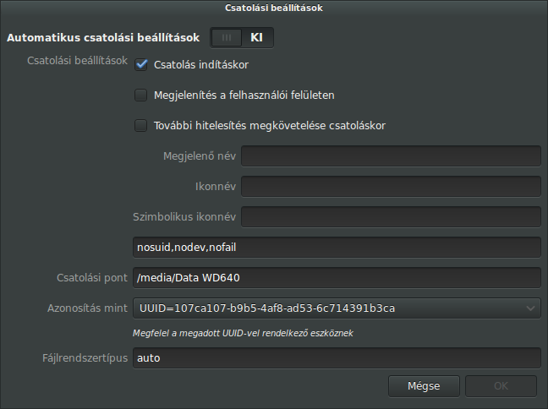This screenshot has width=548, height=409.
Task: Click the Automatikus csatolási beállítások label
Action: pos(103,38)
